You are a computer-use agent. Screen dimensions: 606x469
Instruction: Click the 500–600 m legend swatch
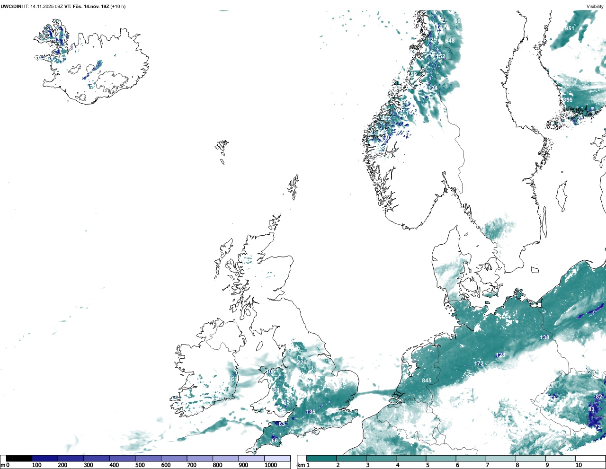click(148, 458)
